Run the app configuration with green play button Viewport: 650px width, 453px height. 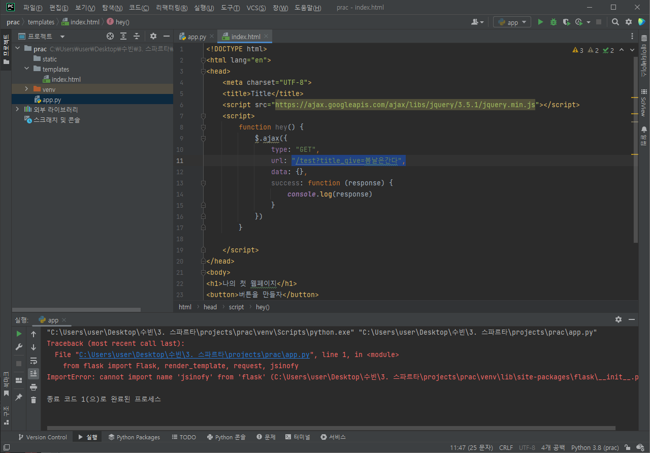540,22
